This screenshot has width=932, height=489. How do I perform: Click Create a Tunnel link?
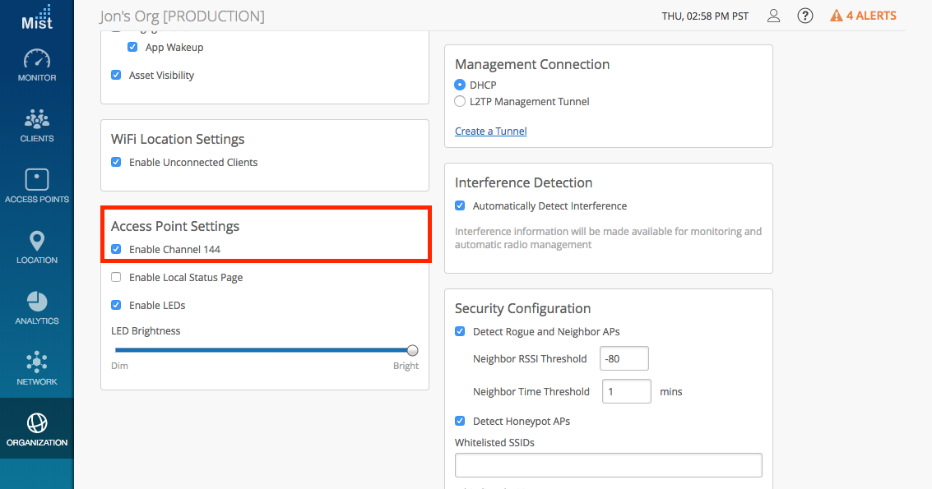(490, 131)
